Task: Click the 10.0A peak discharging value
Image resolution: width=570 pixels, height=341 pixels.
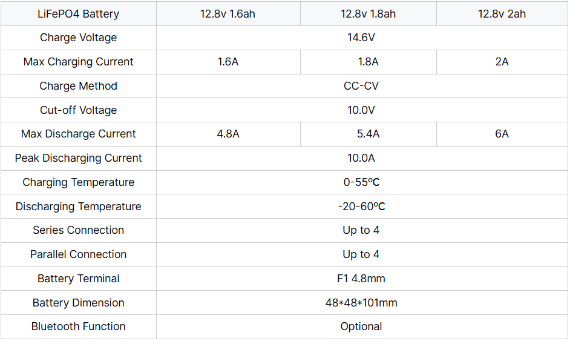Action: click(x=361, y=158)
